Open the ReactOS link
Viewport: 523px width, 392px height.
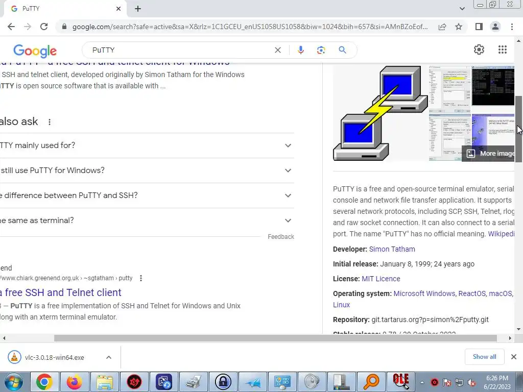click(472, 293)
